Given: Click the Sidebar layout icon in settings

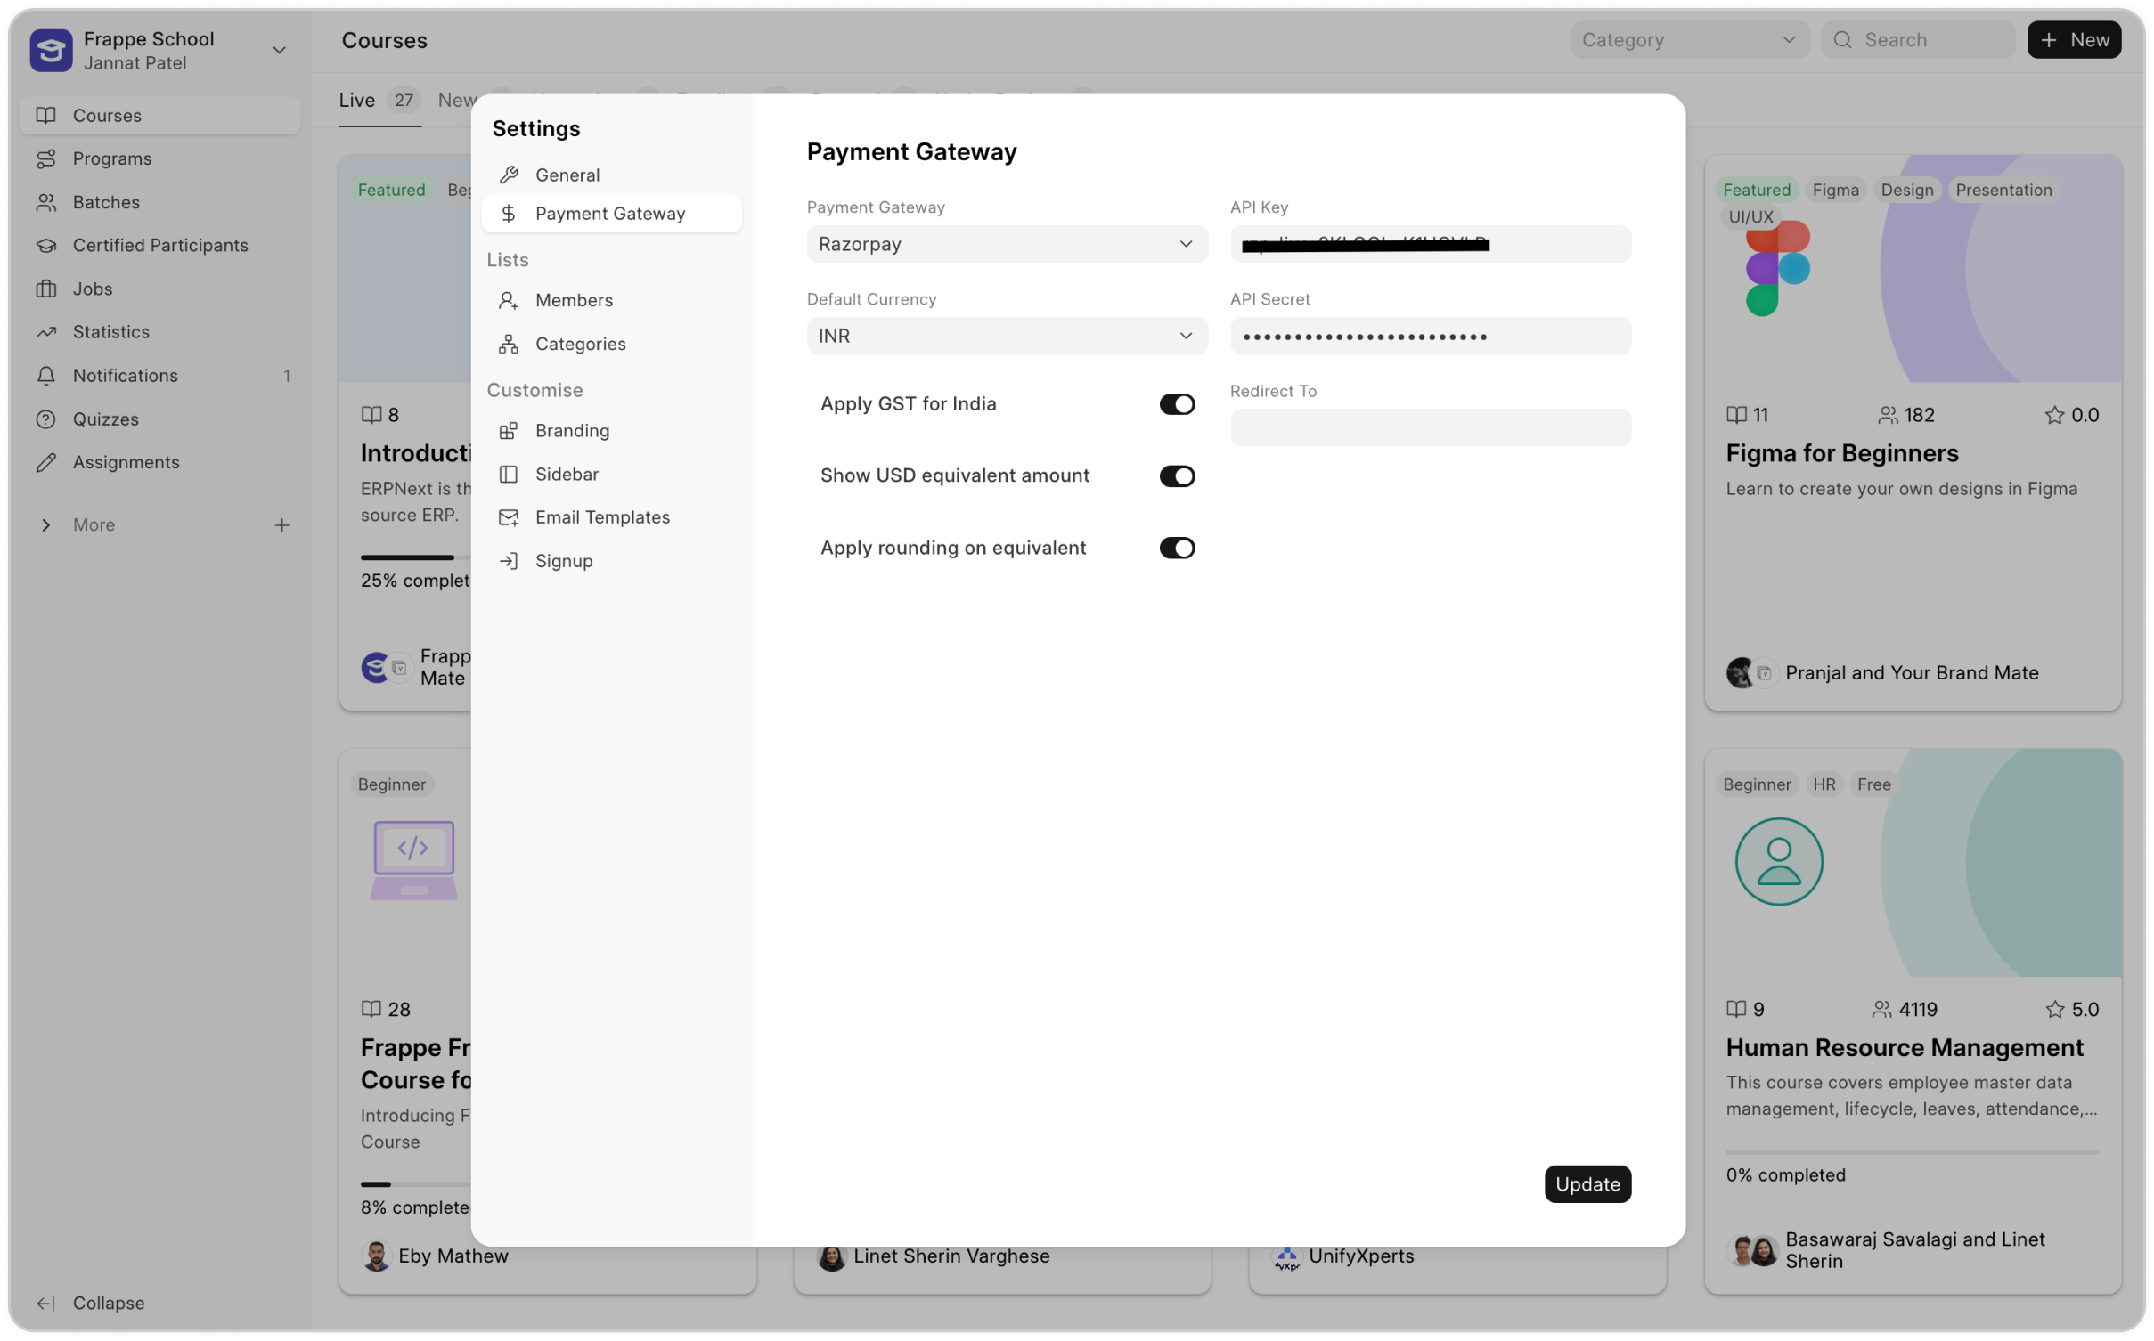Looking at the screenshot, I should pos(509,475).
